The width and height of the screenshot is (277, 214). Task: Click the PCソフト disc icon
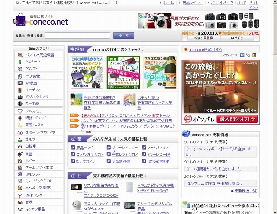pyautogui.click(x=20, y=69)
